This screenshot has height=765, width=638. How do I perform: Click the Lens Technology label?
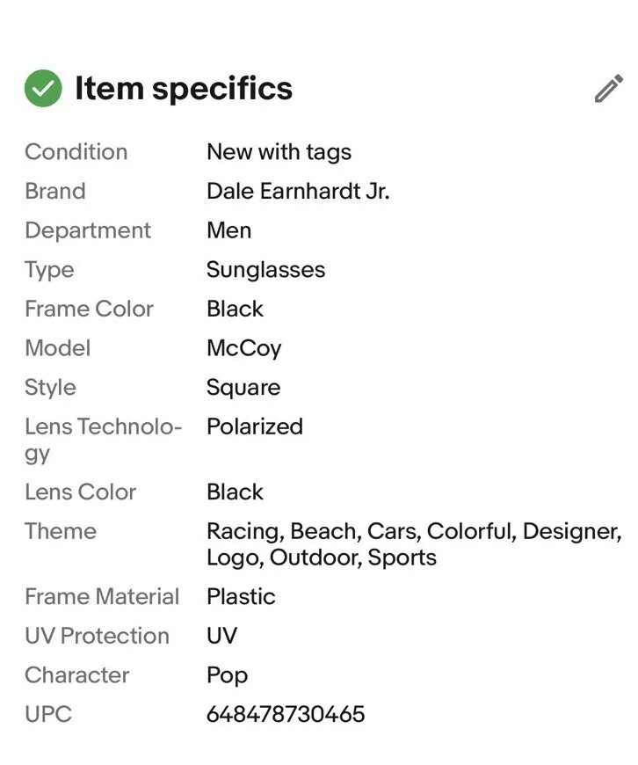(104, 440)
